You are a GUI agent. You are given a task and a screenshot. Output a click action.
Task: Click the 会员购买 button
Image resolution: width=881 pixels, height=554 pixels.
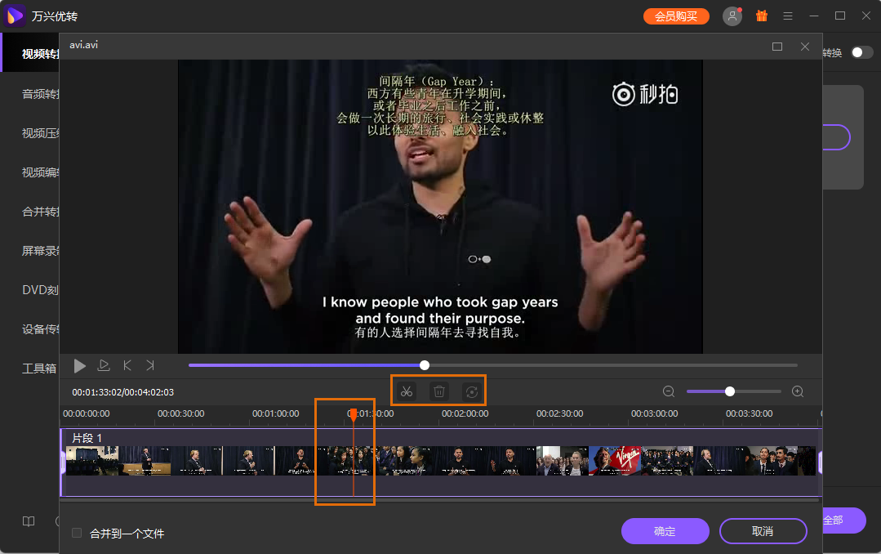pos(676,16)
